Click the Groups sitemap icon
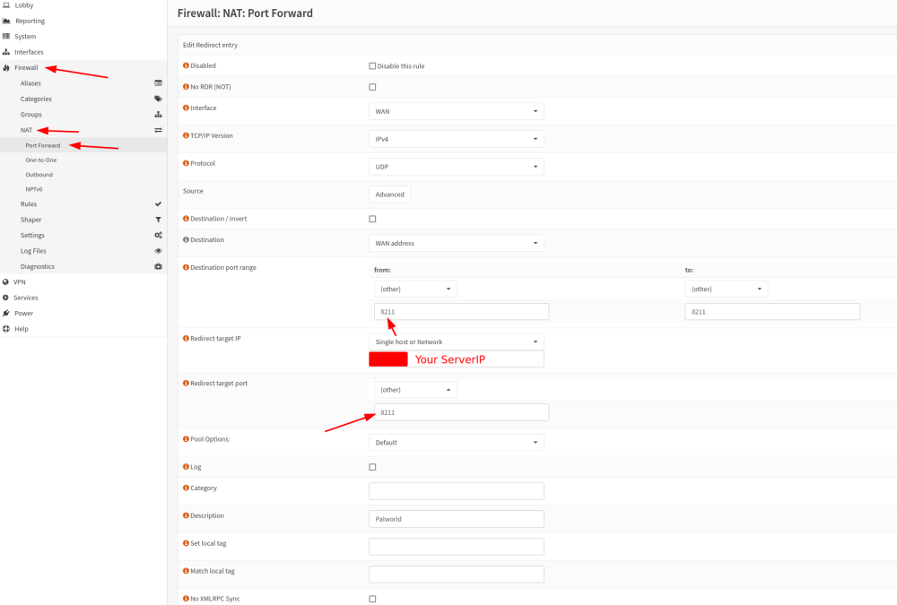This screenshot has width=897, height=605. pos(158,115)
